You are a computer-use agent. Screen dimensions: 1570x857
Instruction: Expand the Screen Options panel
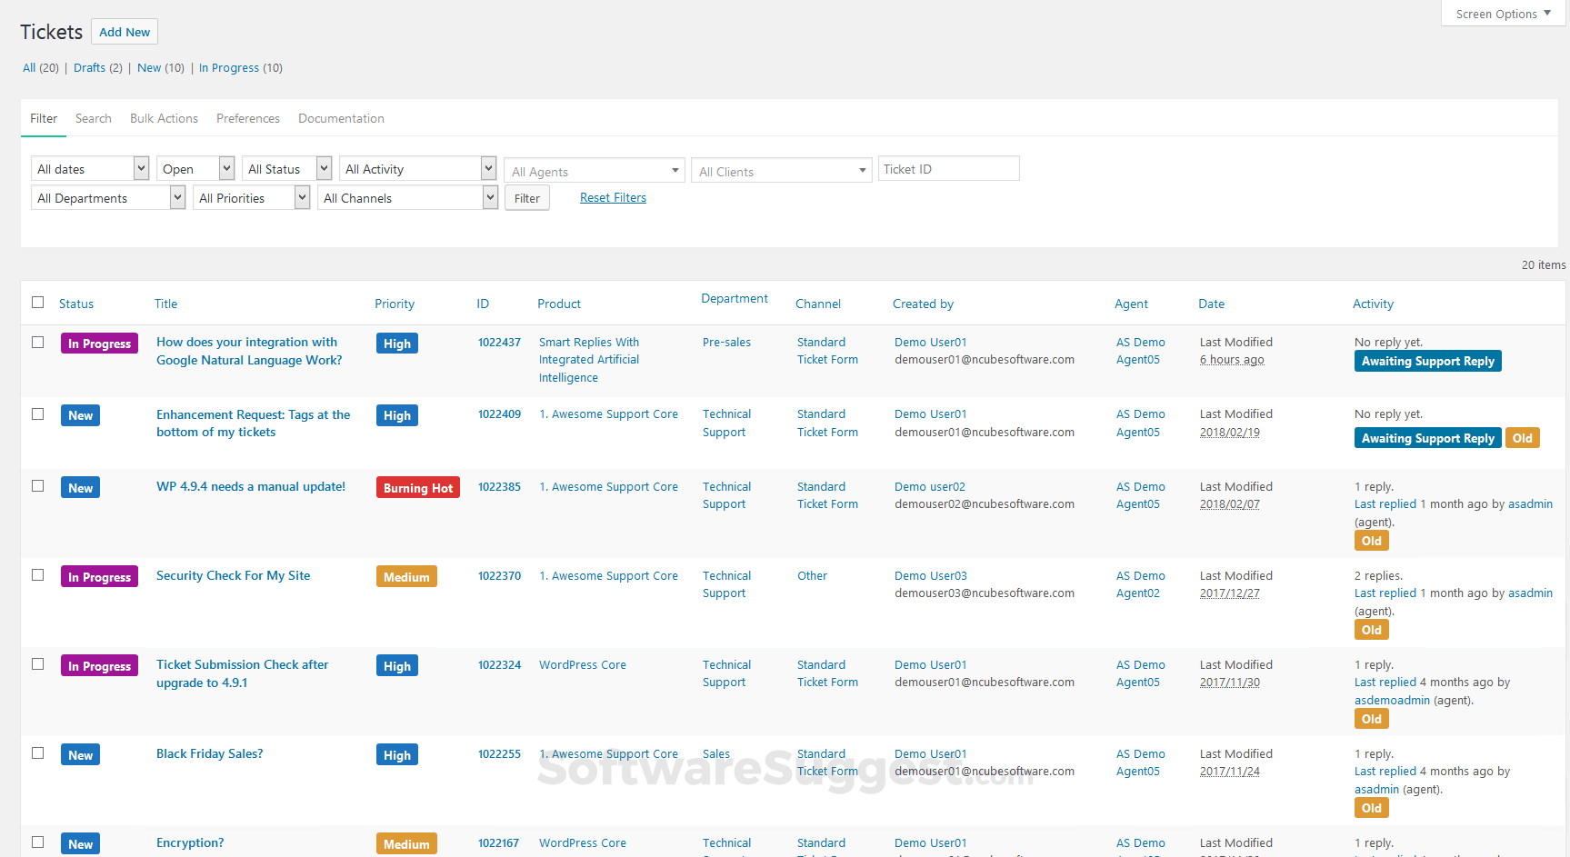[x=1503, y=14]
